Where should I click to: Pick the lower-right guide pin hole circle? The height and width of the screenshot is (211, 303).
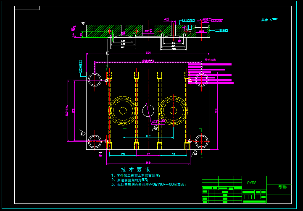coord(202,141)
